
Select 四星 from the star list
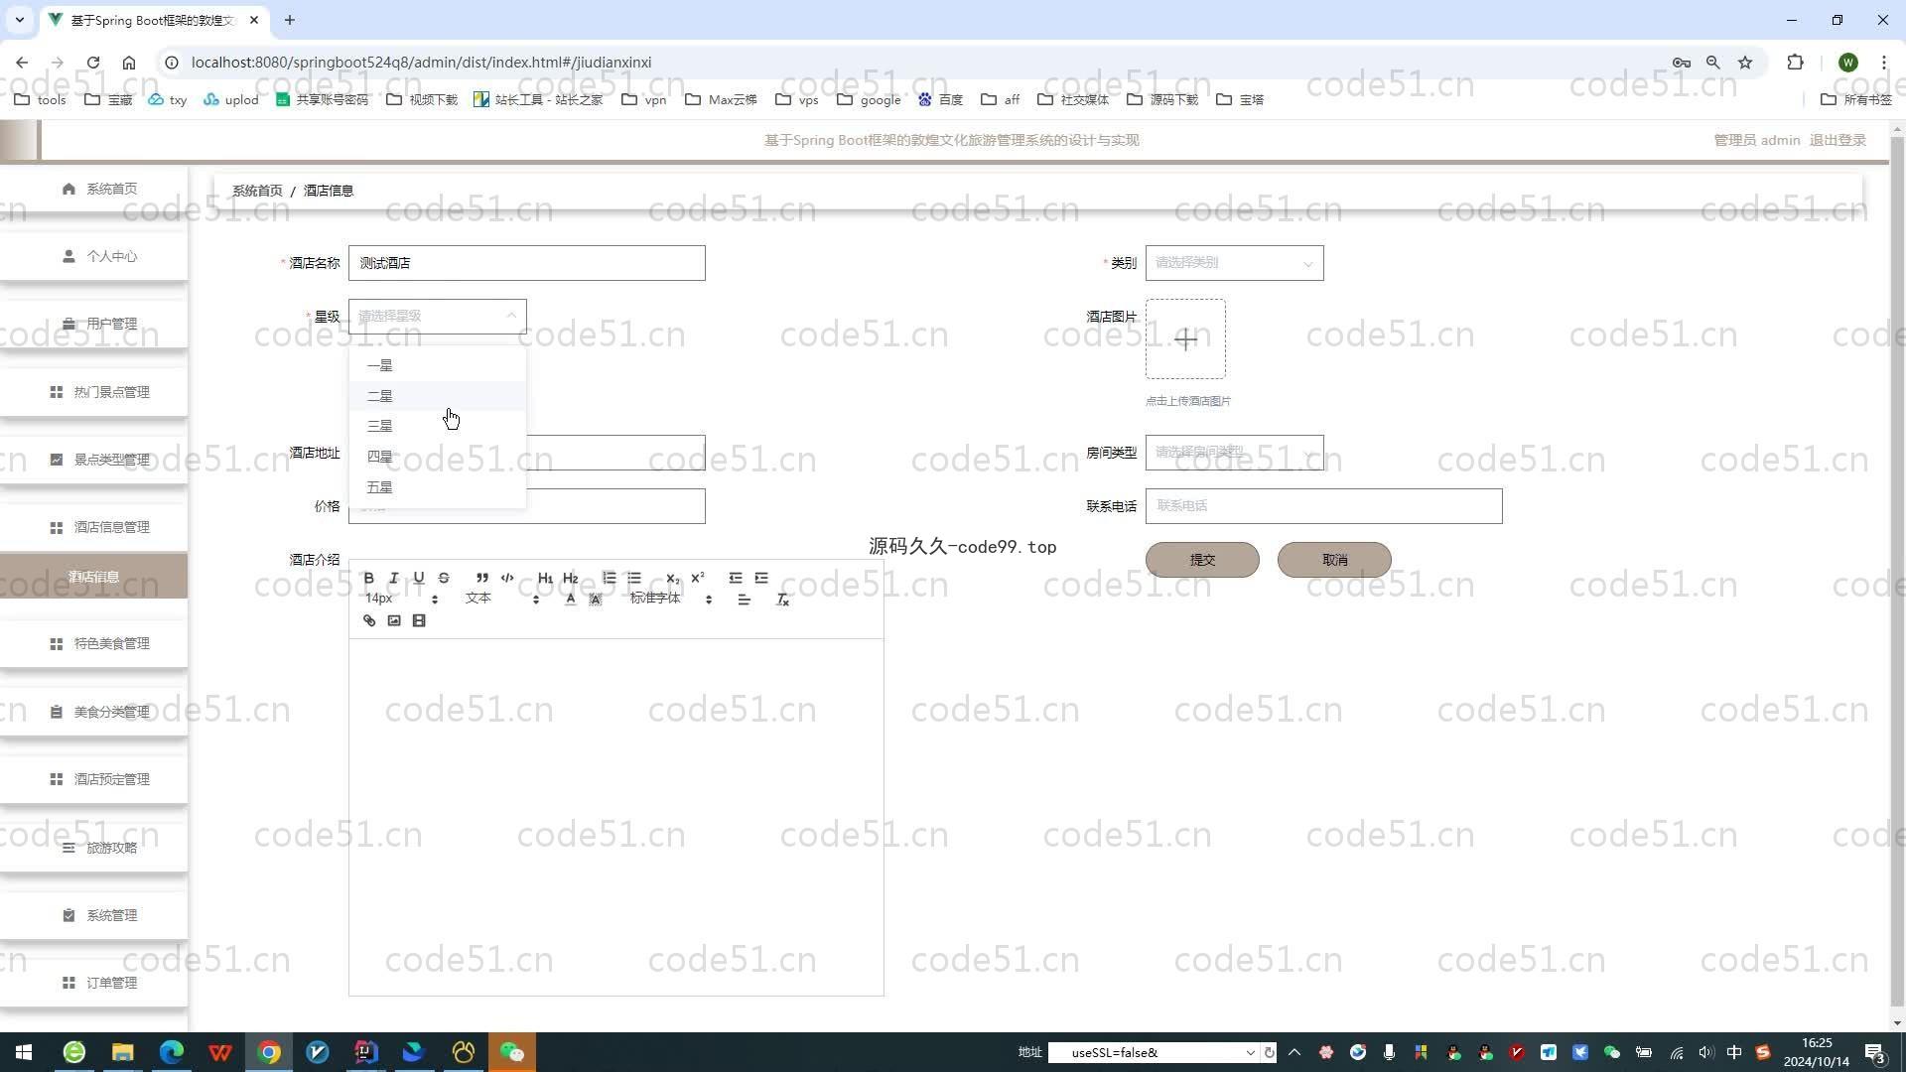437,457
